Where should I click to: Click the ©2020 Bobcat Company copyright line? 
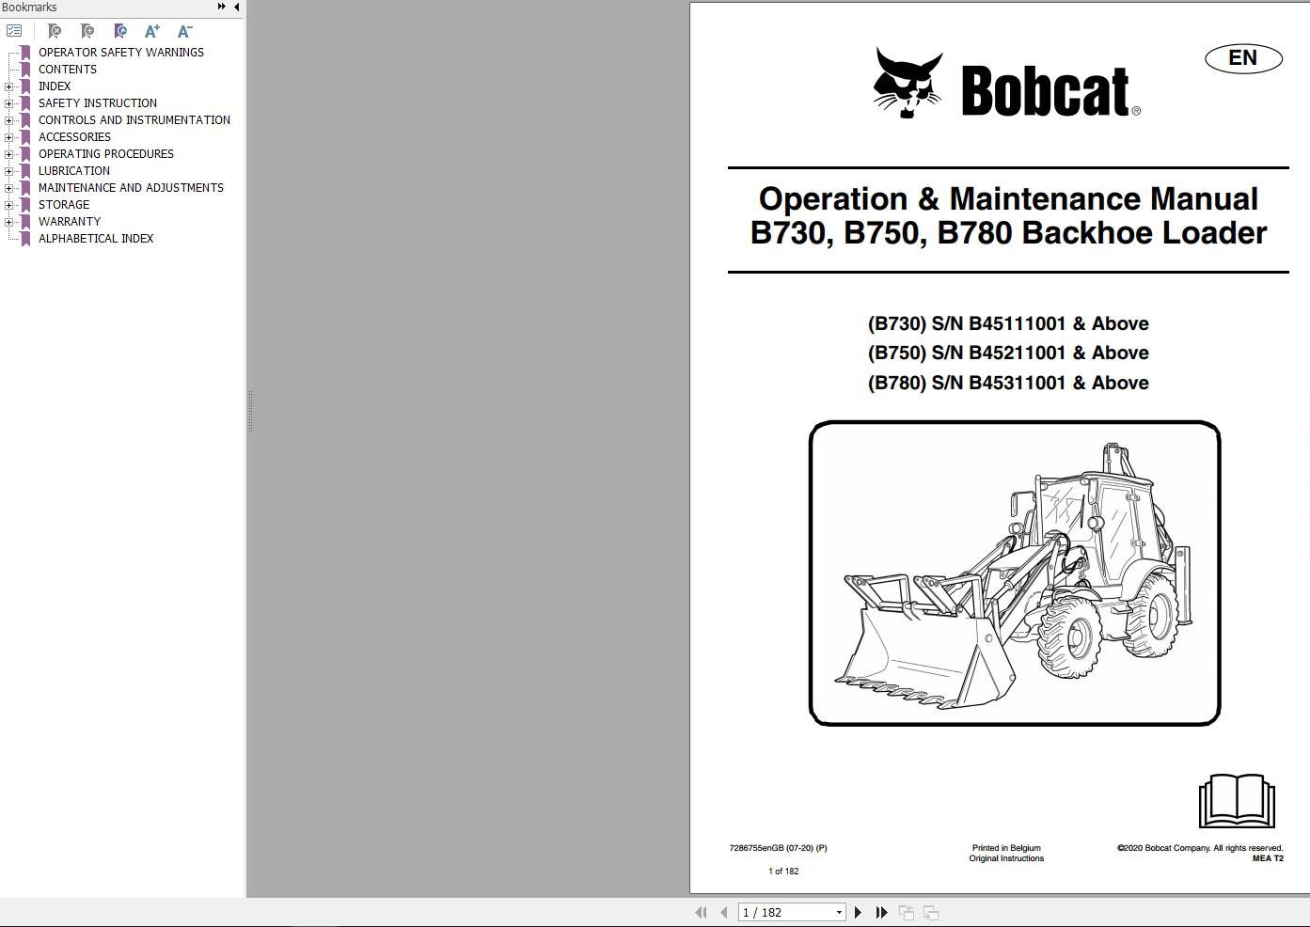point(1200,848)
